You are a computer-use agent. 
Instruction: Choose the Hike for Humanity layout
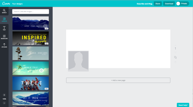(31, 23)
